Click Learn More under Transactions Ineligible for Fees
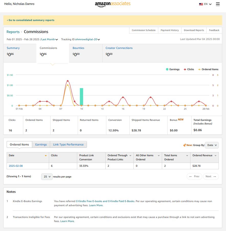The height and width of the screenshot is (231, 226). pyautogui.click(x=67, y=221)
